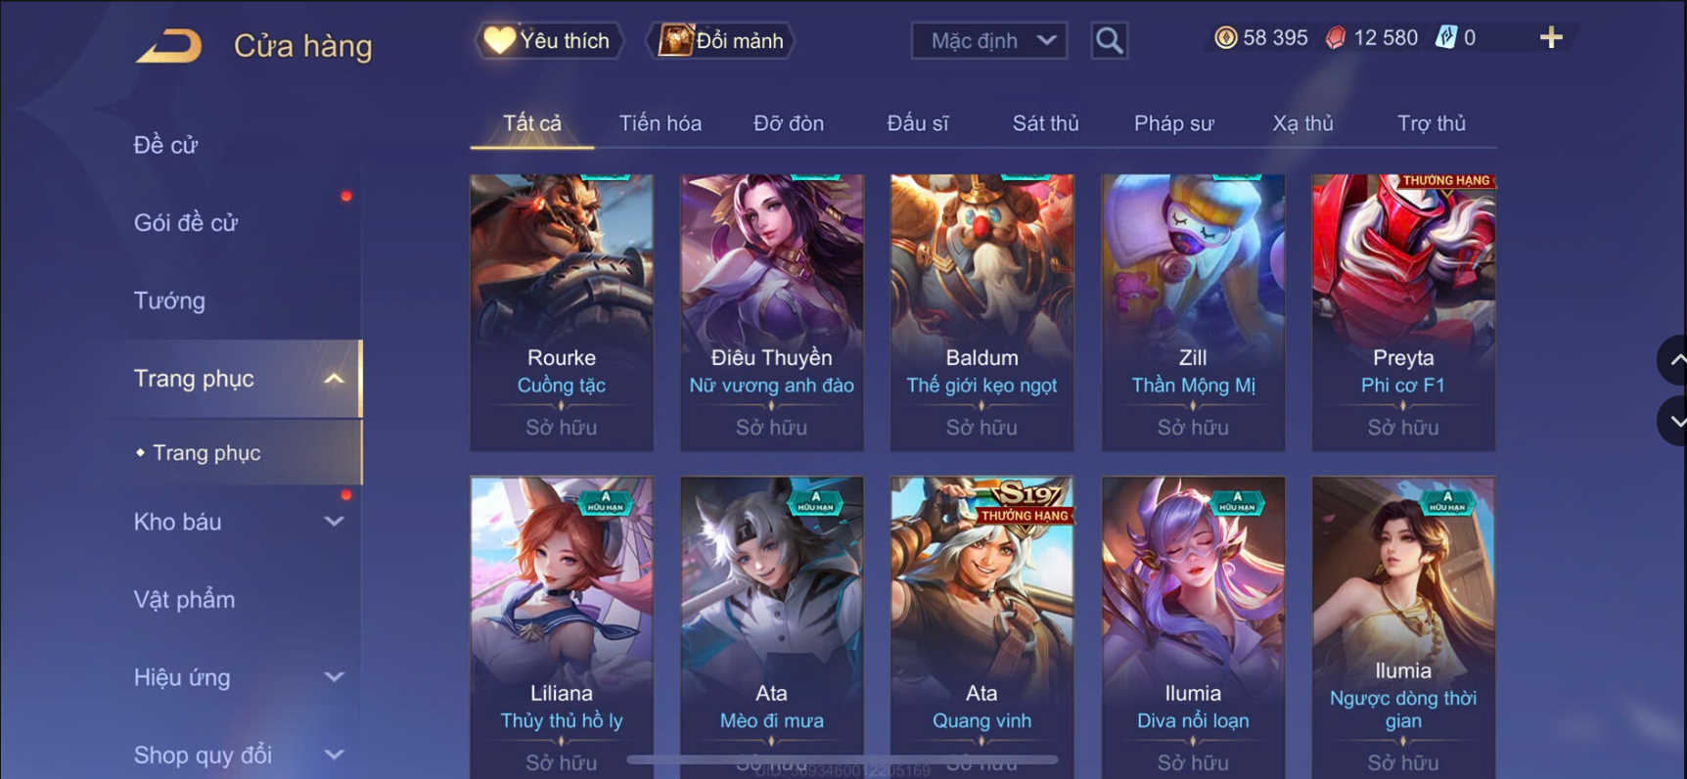Switch to the Sát thủ tab

point(1045,123)
